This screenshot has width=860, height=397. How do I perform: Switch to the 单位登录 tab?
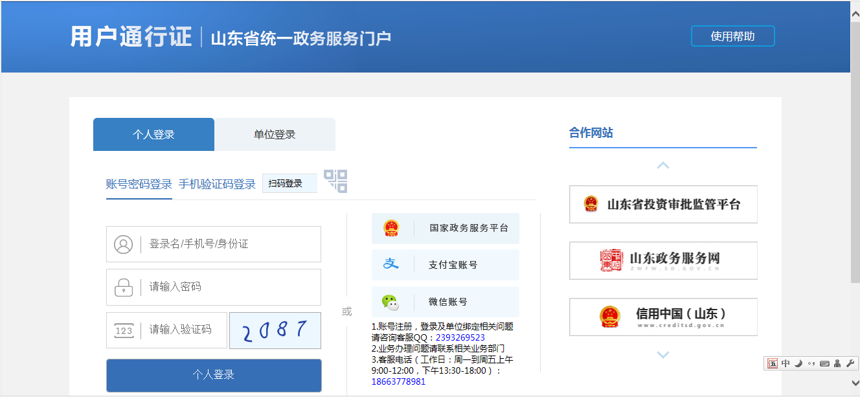[x=275, y=135]
